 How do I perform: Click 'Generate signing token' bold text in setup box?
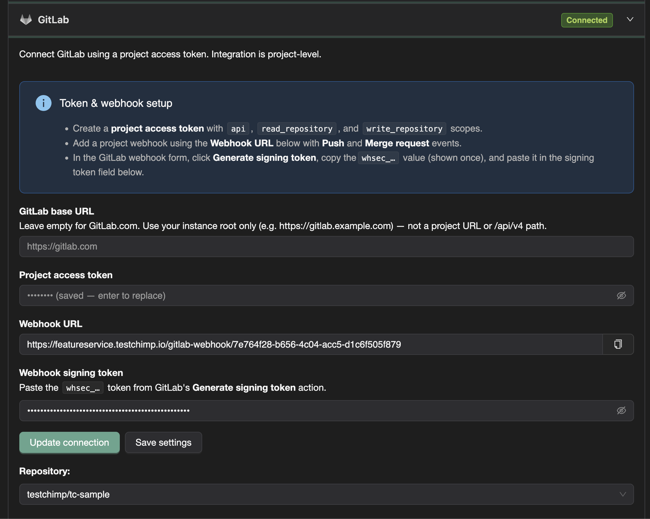[x=264, y=158]
